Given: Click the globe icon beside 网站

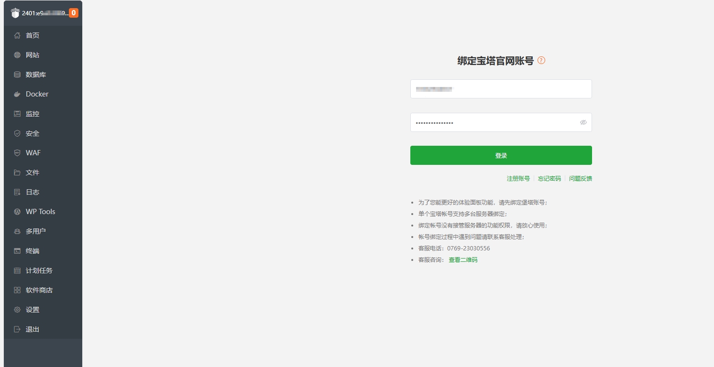Looking at the screenshot, I should (x=17, y=55).
